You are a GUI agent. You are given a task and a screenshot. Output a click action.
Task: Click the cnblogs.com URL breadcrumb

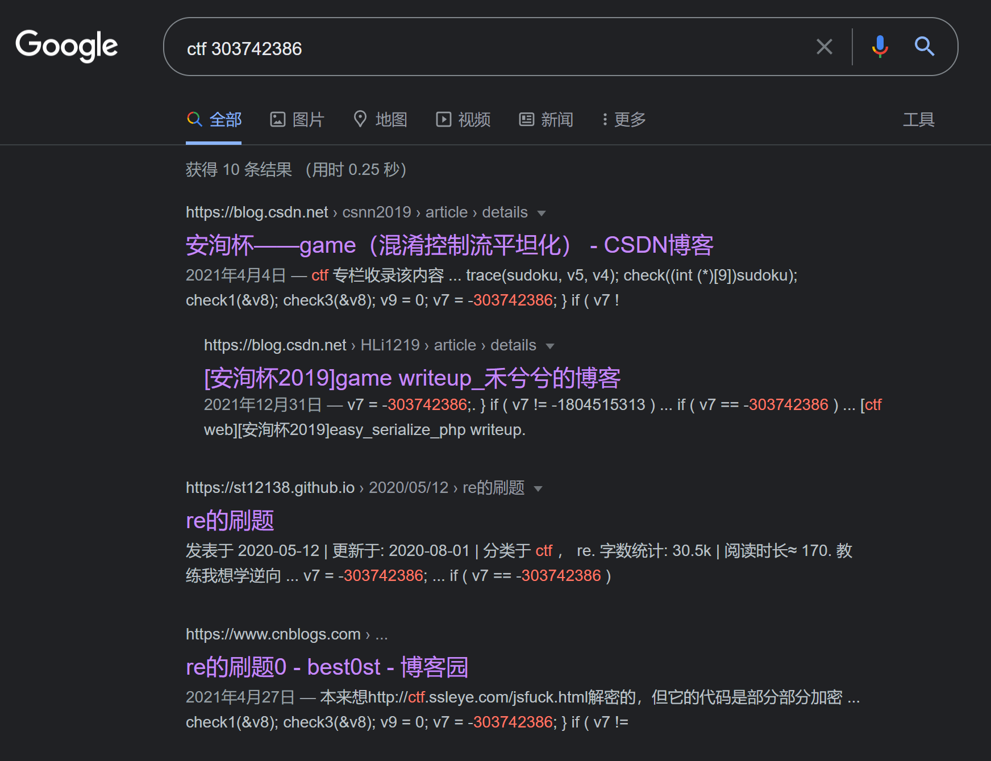point(273,634)
